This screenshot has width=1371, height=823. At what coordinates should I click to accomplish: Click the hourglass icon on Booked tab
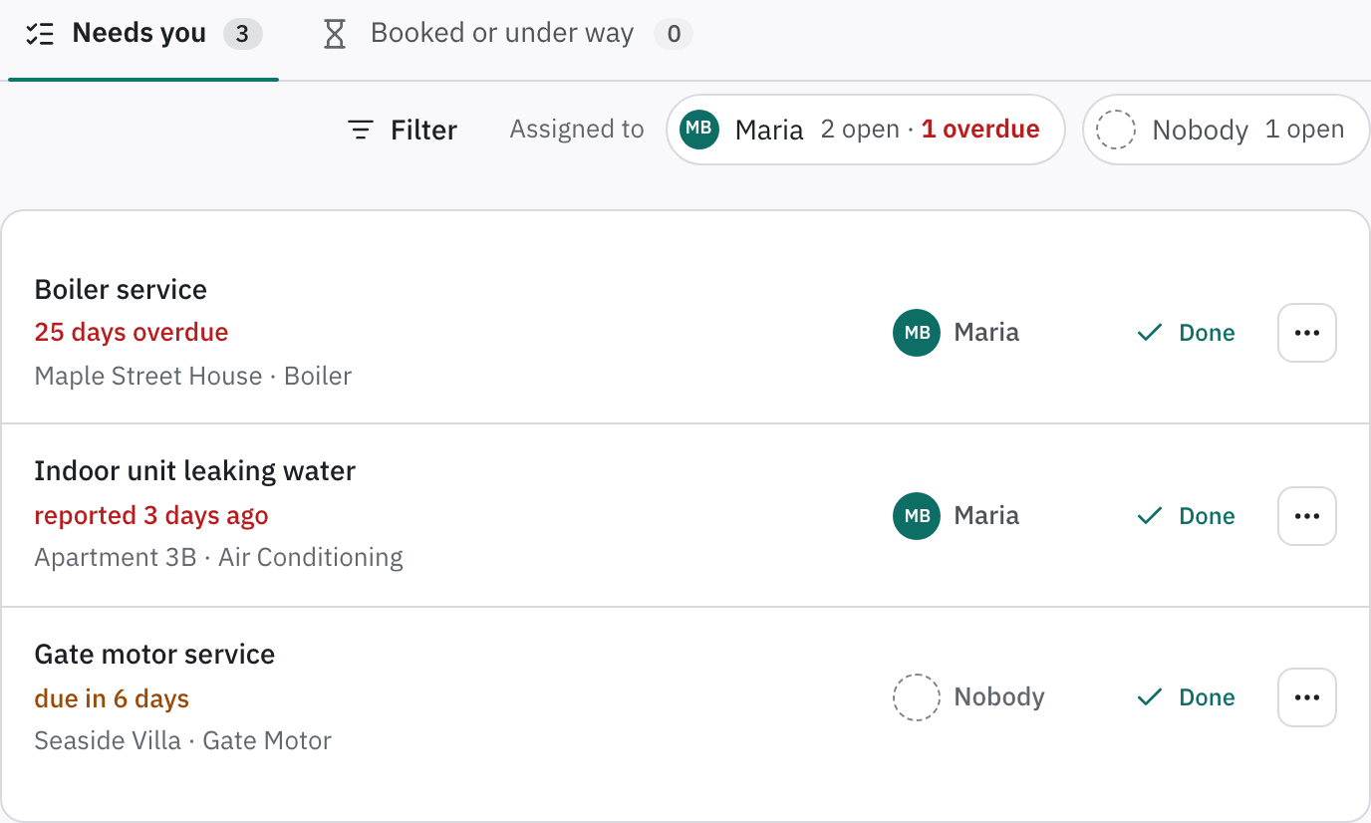point(335,34)
